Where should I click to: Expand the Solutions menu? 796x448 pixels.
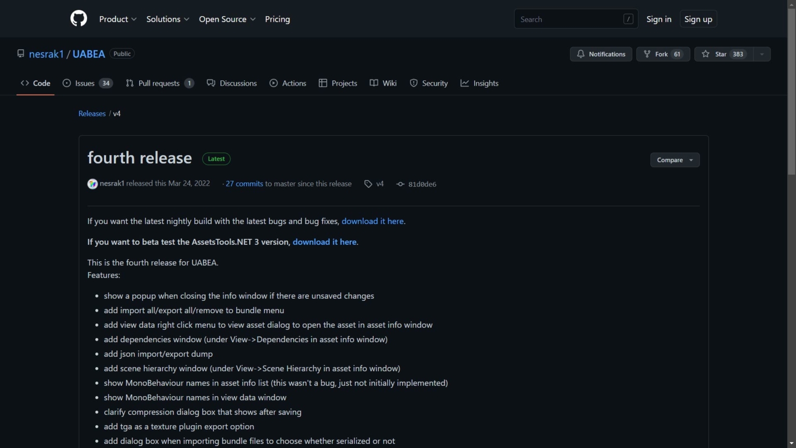167,19
